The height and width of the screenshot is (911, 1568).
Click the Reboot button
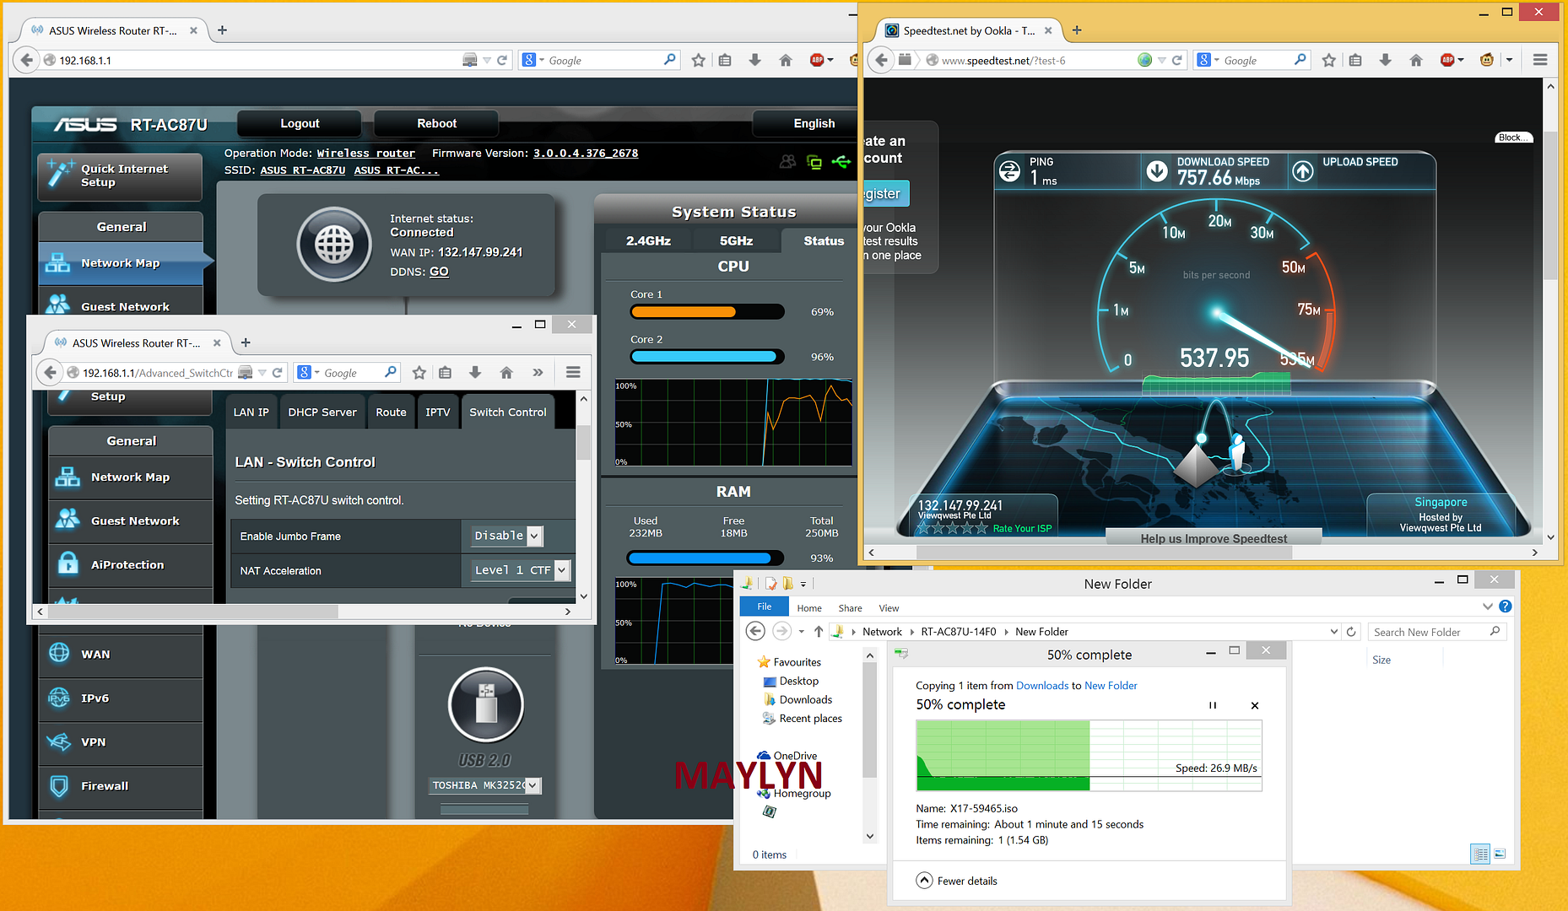click(x=436, y=123)
